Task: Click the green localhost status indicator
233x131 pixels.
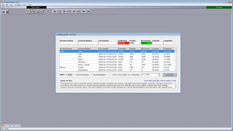Action: [x=219, y=7]
